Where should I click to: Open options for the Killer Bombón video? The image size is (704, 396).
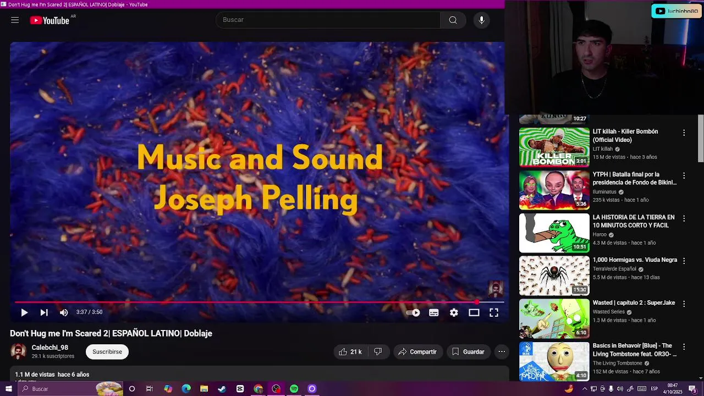[x=684, y=133]
